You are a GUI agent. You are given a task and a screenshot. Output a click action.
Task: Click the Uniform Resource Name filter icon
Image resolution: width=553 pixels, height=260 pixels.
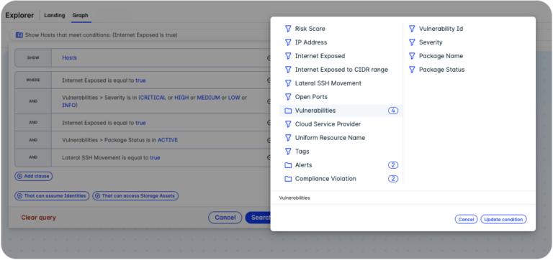(x=288, y=138)
